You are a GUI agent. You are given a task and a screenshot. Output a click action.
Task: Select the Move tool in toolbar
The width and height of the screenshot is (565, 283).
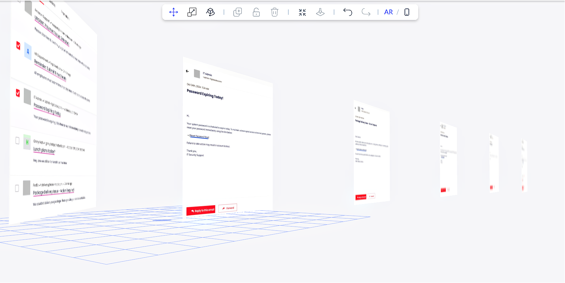tap(173, 12)
